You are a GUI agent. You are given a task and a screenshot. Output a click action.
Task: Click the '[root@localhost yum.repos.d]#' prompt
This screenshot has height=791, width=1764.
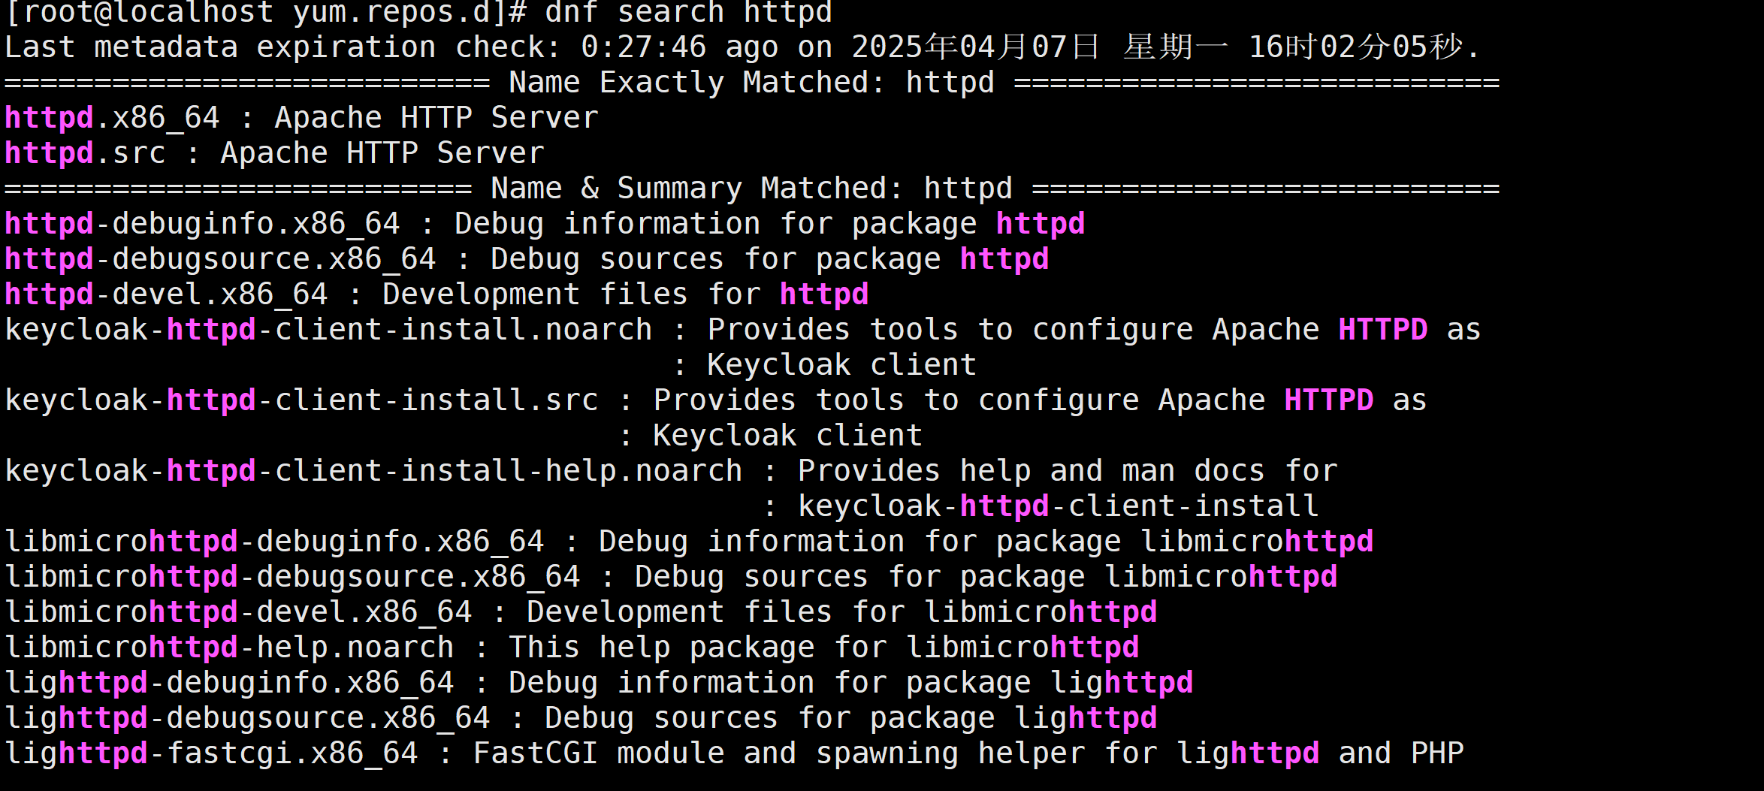tap(265, 12)
